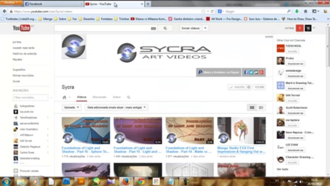The image size is (330, 186).
Task: Open Foundations of Light and Shadow Part 16 link
Action: point(86,150)
